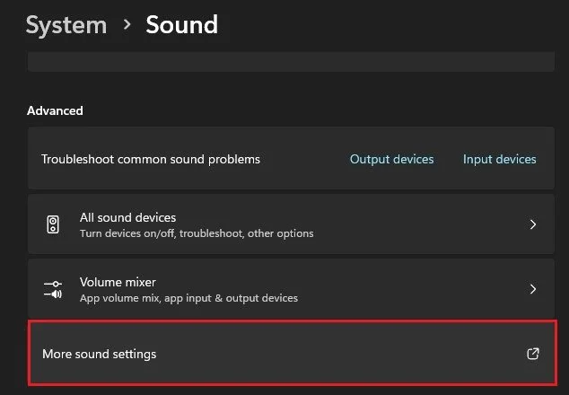The image size is (569, 395).
Task: Click the breadcrumb arrow between System and Sound
Action: click(x=126, y=25)
